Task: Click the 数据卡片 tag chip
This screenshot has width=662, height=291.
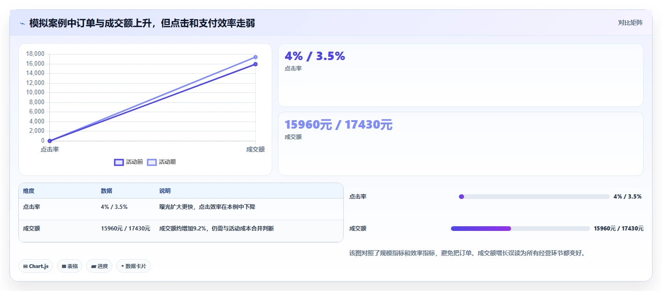Action: point(134,266)
